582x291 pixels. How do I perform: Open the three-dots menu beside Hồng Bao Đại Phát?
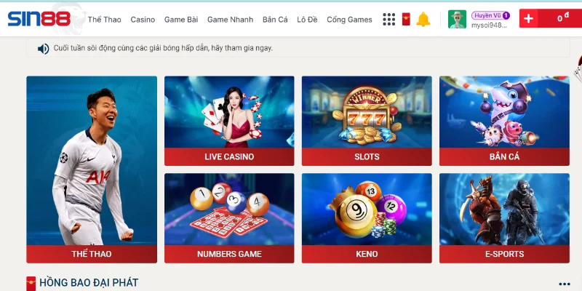coord(565,284)
